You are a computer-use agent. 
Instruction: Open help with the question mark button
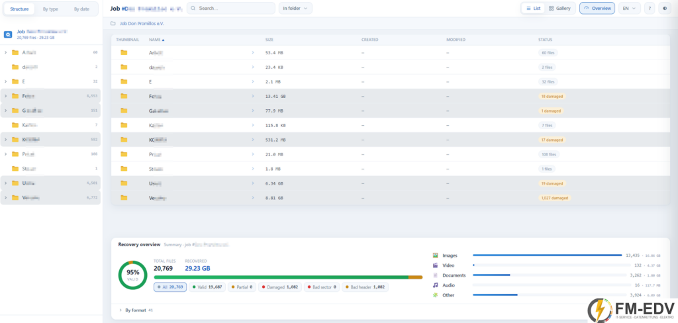(x=649, y=8)
